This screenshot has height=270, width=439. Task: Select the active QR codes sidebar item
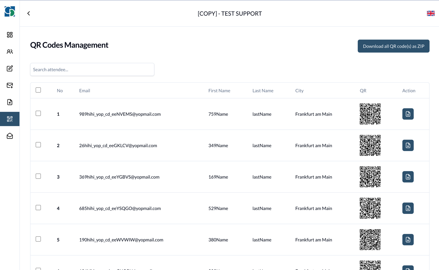tap(10, 119)
